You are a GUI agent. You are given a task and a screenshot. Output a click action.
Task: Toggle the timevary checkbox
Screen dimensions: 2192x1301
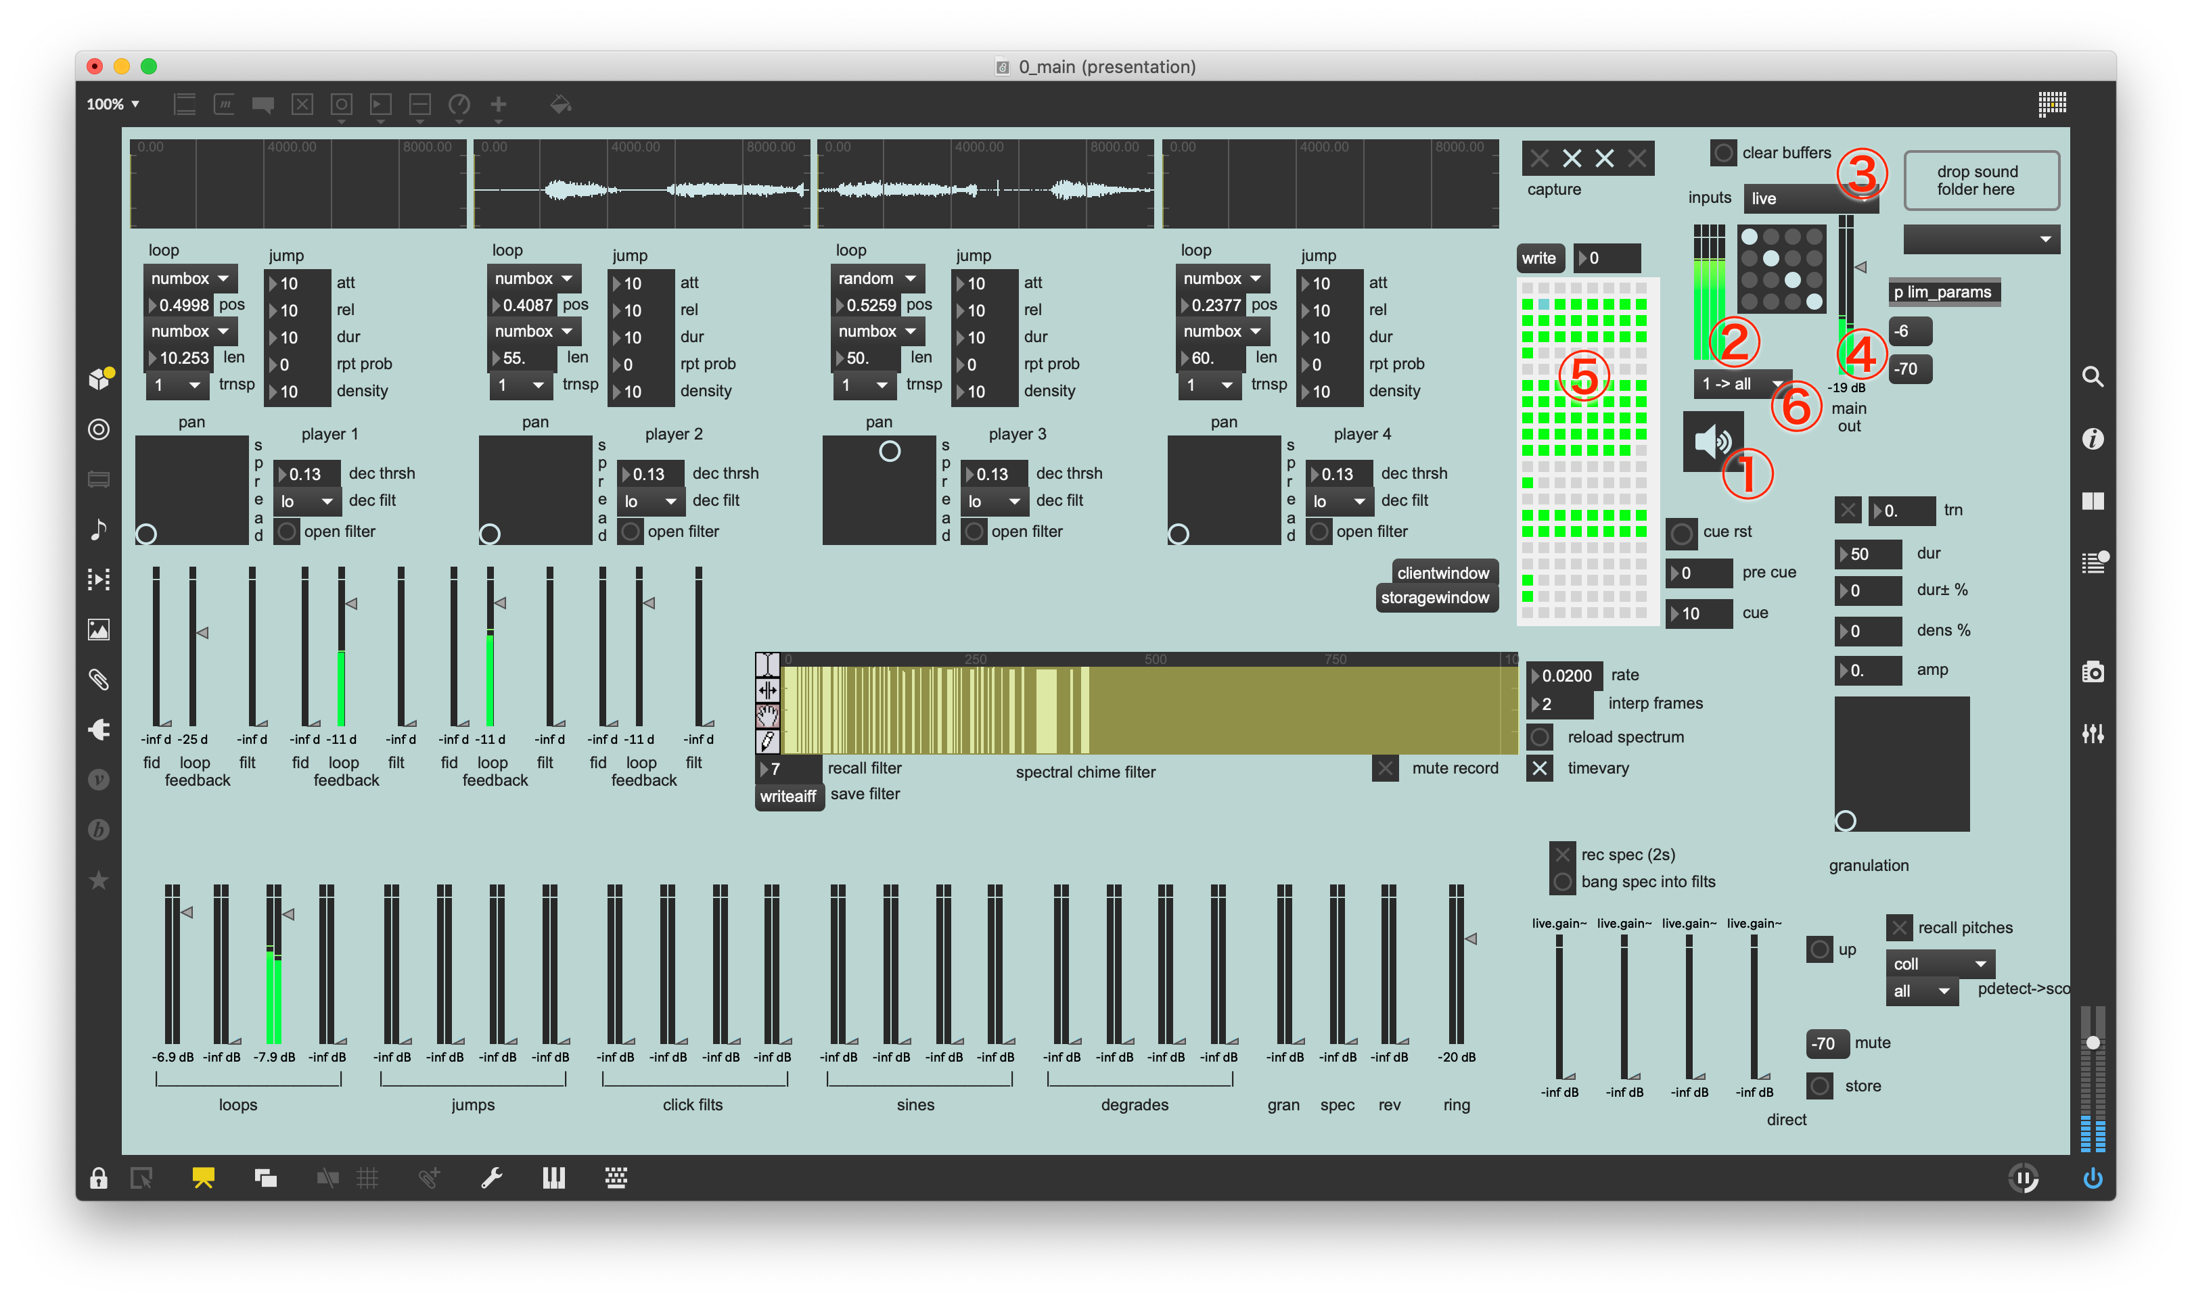coord(1539,769)
